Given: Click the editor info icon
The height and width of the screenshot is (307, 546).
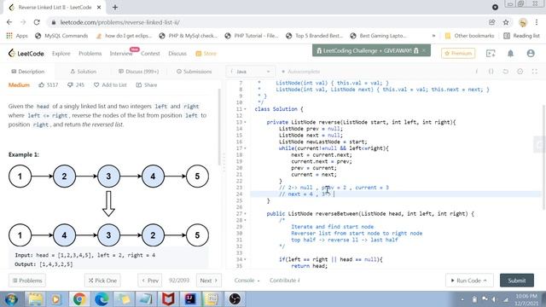Looking at the screenshot, I should point(476,72).
